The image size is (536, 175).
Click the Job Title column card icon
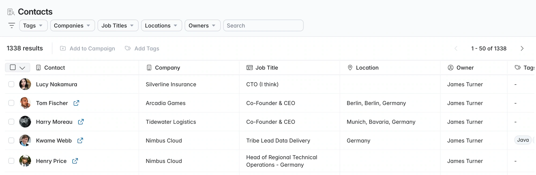click(x=250, y=68)
